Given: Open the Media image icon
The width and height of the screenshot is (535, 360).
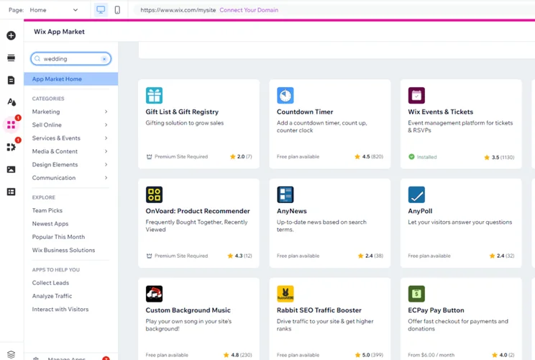Looking at the screenshot, I should coord(11,169).
